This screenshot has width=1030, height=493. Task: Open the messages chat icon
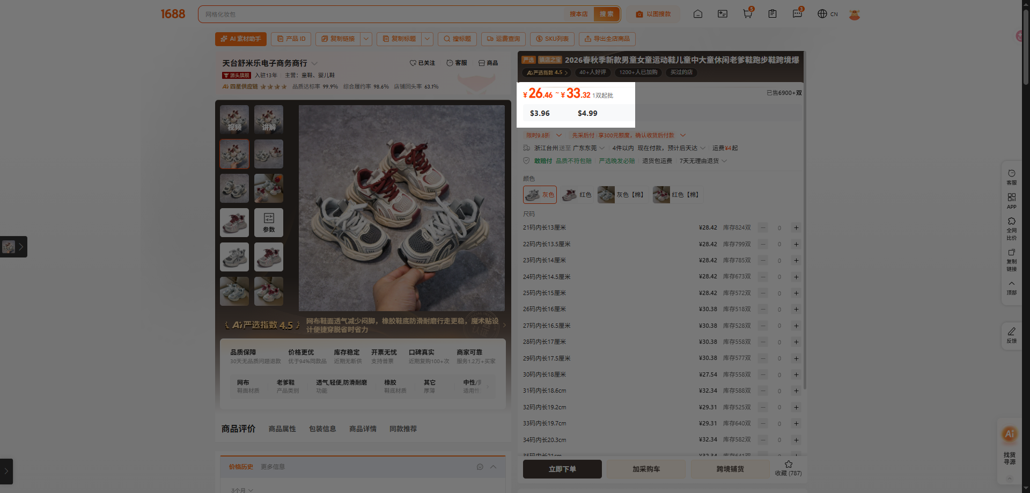tap(797, 14)
